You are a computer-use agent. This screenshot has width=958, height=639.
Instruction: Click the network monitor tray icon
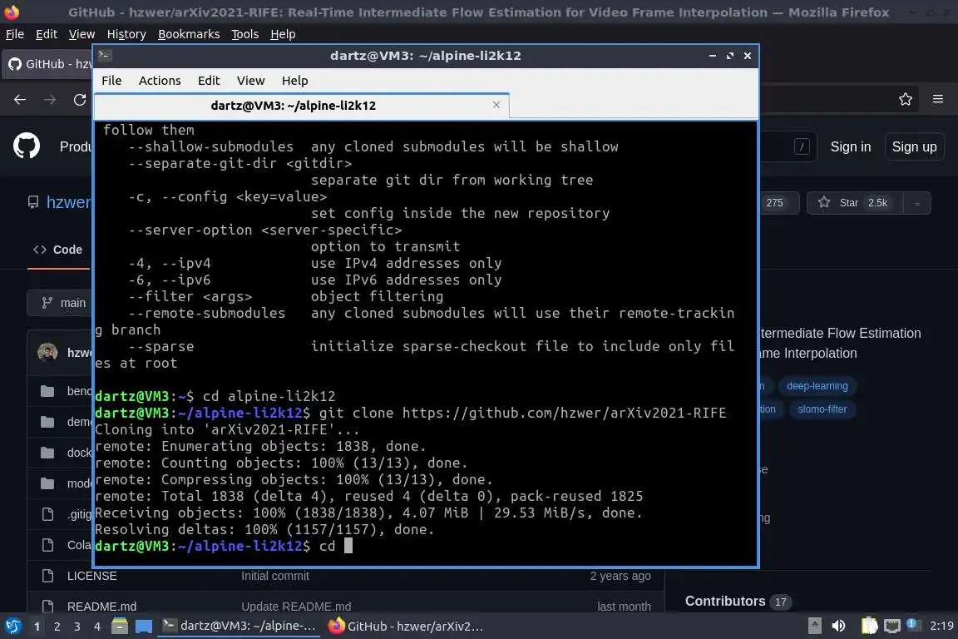[892, 627]
